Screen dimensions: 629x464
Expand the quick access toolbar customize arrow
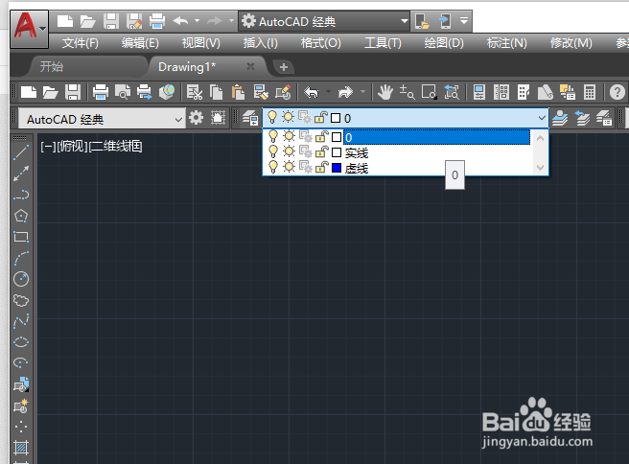click(464, 21)
